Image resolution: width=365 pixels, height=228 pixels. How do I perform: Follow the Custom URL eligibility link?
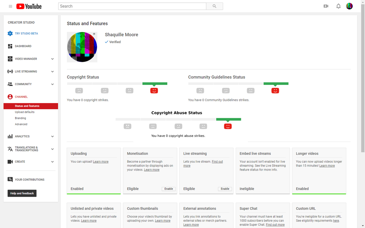(335, 220)
